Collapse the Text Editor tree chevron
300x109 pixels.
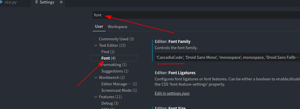96,46
